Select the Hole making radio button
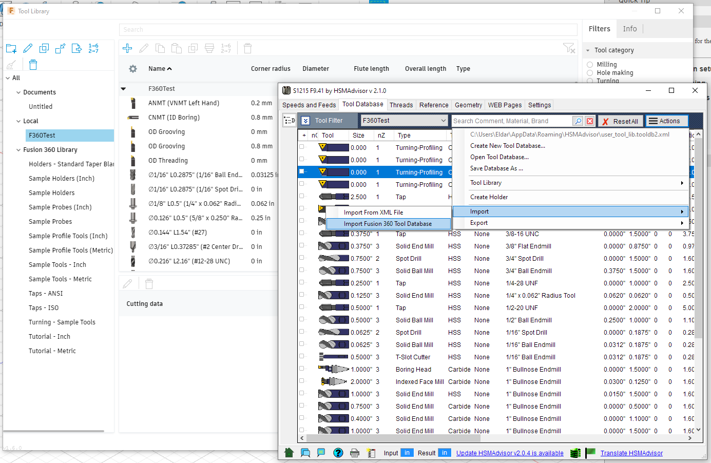This screenshot has height=463, width=711. [590, 73]
